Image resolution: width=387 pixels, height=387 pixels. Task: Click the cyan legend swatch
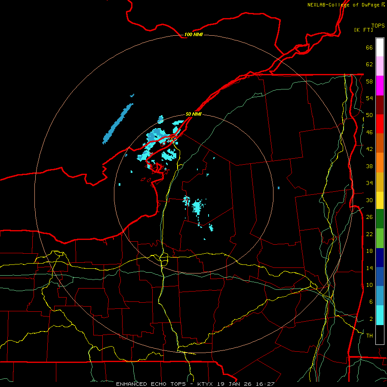coord(380,315)
